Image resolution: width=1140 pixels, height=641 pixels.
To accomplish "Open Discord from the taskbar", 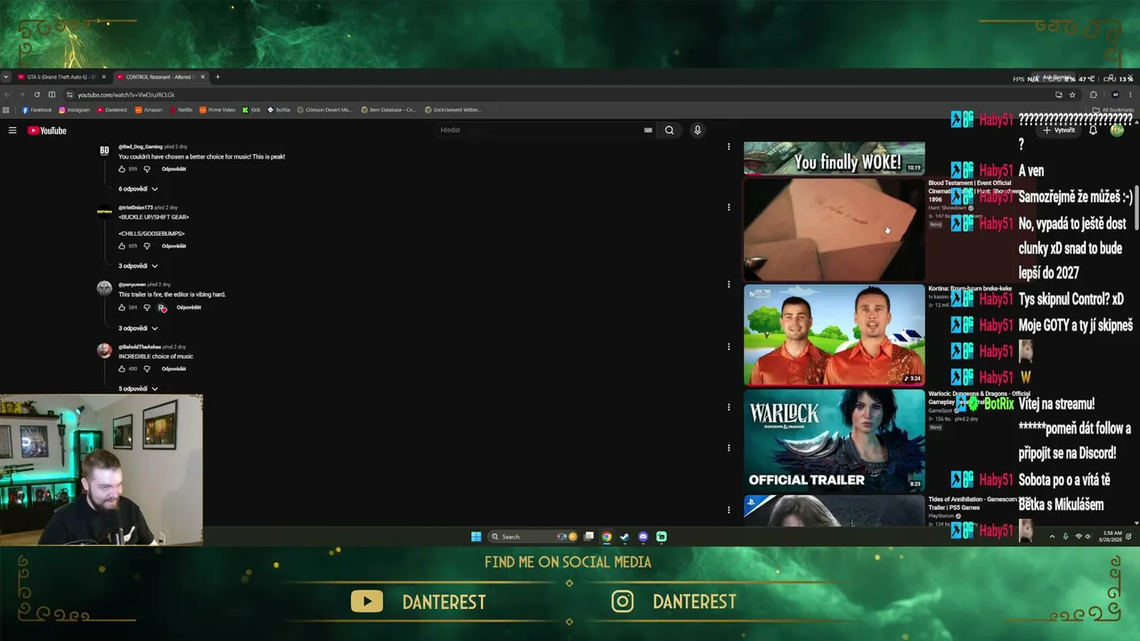I will click(x=643, y=537).
